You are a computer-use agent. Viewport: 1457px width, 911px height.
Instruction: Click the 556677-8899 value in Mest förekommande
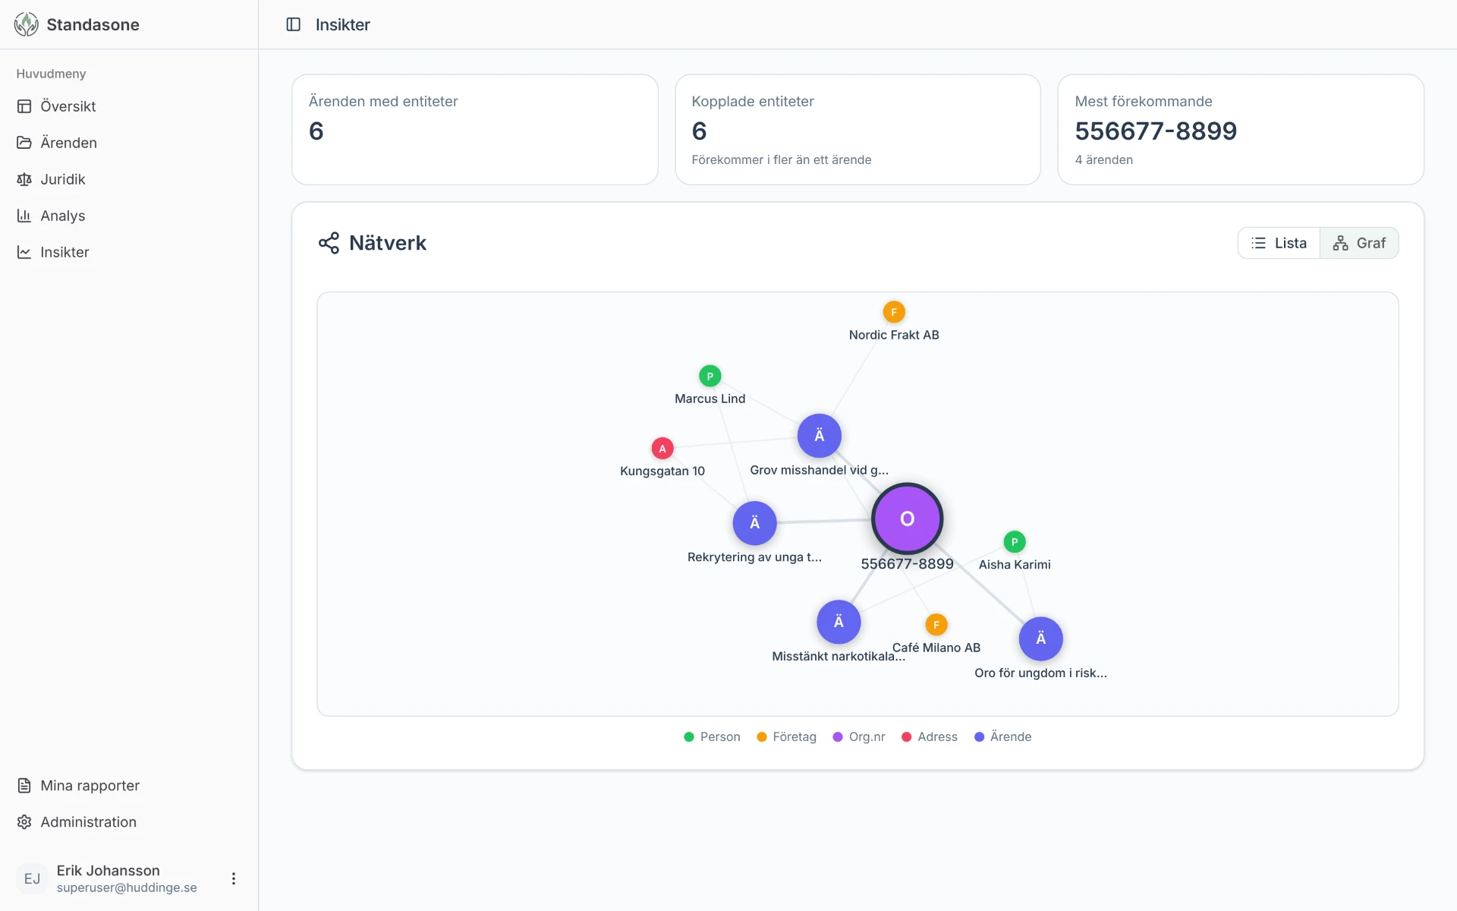click(1156, 131)
